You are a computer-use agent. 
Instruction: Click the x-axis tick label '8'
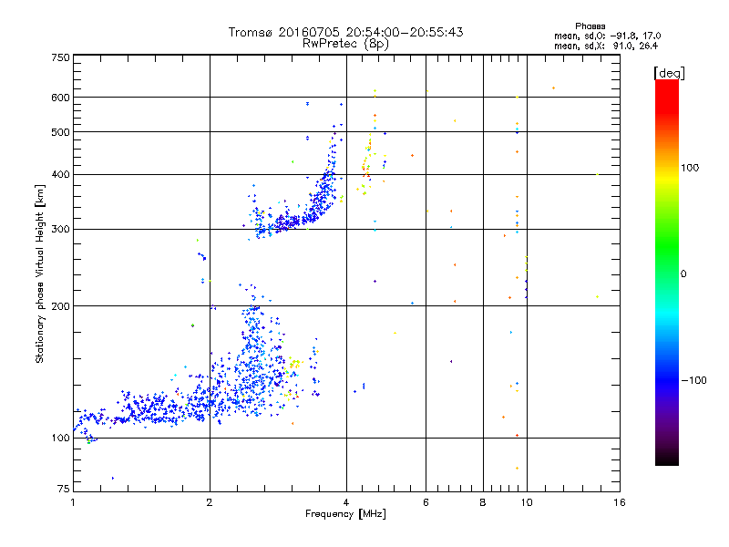pos(483,502)
